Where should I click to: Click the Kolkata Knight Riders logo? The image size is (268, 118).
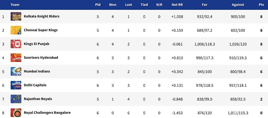pyautogui.click(x=16, y=16)
